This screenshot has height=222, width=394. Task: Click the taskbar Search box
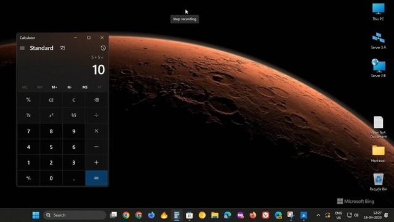click(74, 215)
